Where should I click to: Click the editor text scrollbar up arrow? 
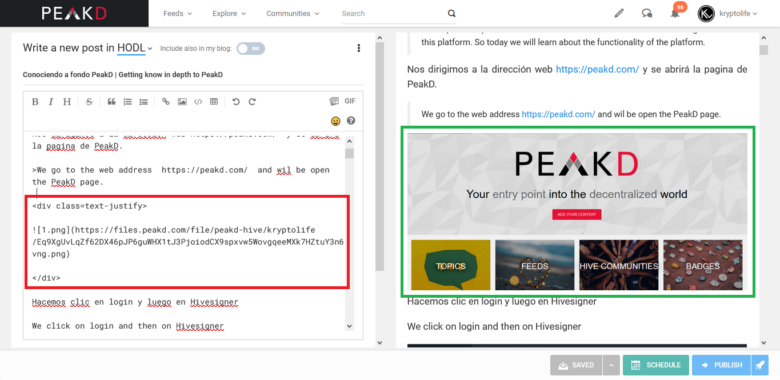click(349, 142)
